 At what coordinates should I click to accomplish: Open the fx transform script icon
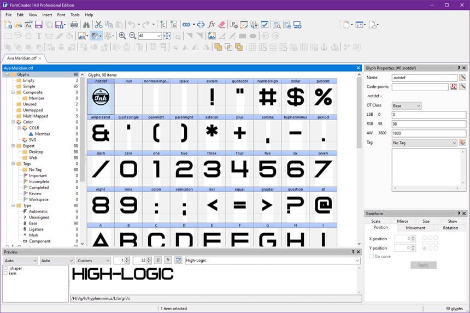pyautogui.click(x=211, y=25)
